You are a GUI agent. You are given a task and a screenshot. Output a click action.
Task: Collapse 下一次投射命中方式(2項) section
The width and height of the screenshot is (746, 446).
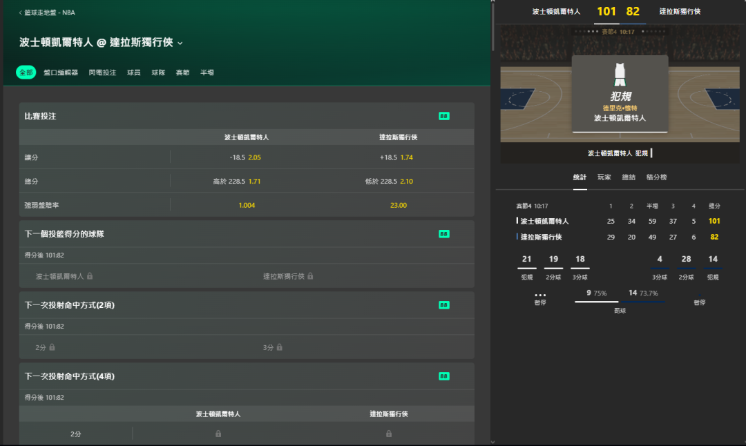point(247,305)
